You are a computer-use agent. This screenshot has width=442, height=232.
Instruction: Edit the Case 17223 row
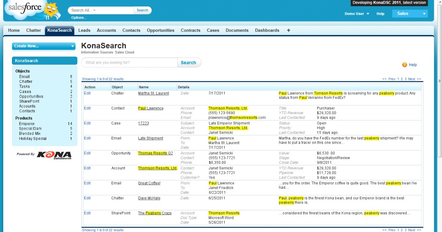[87, 123]
